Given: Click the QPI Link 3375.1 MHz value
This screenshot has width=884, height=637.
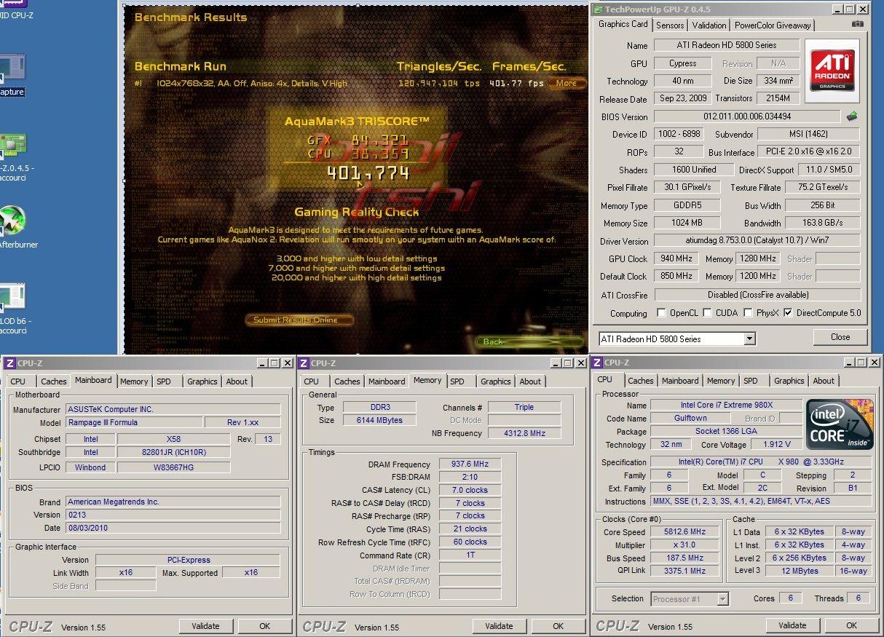Looking at the screenshot, I should 684,571.
